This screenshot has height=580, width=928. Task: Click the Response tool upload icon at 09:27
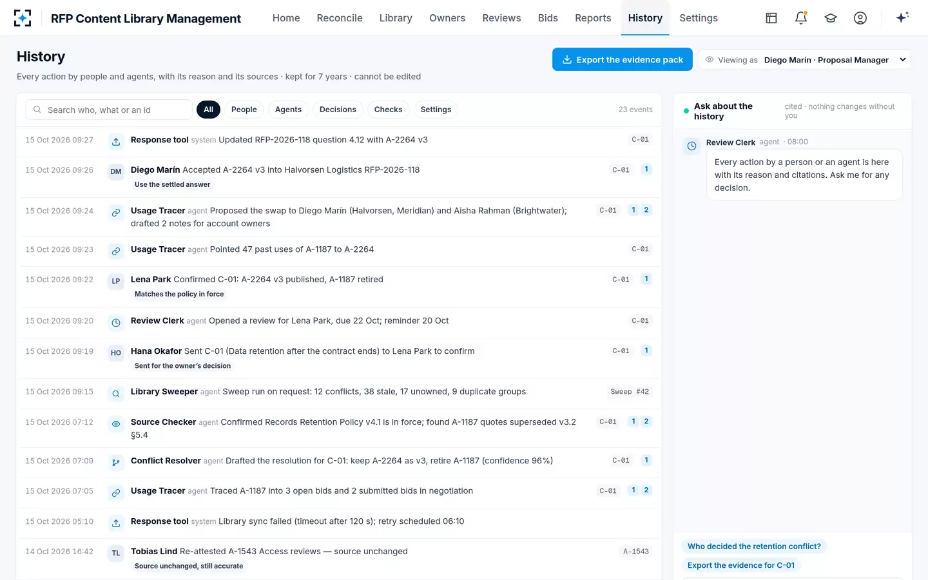pos(116,142)
